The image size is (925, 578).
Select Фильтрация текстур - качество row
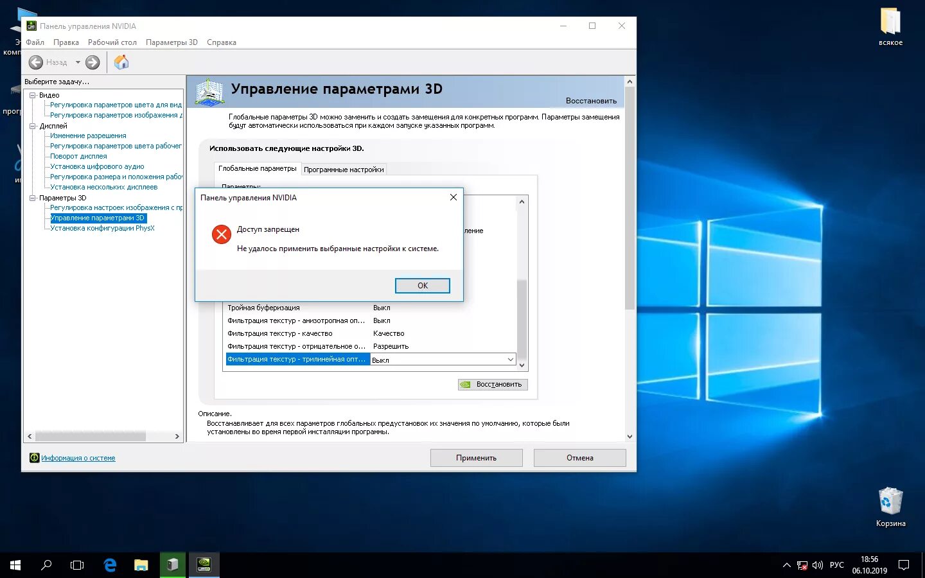[370, 333]
